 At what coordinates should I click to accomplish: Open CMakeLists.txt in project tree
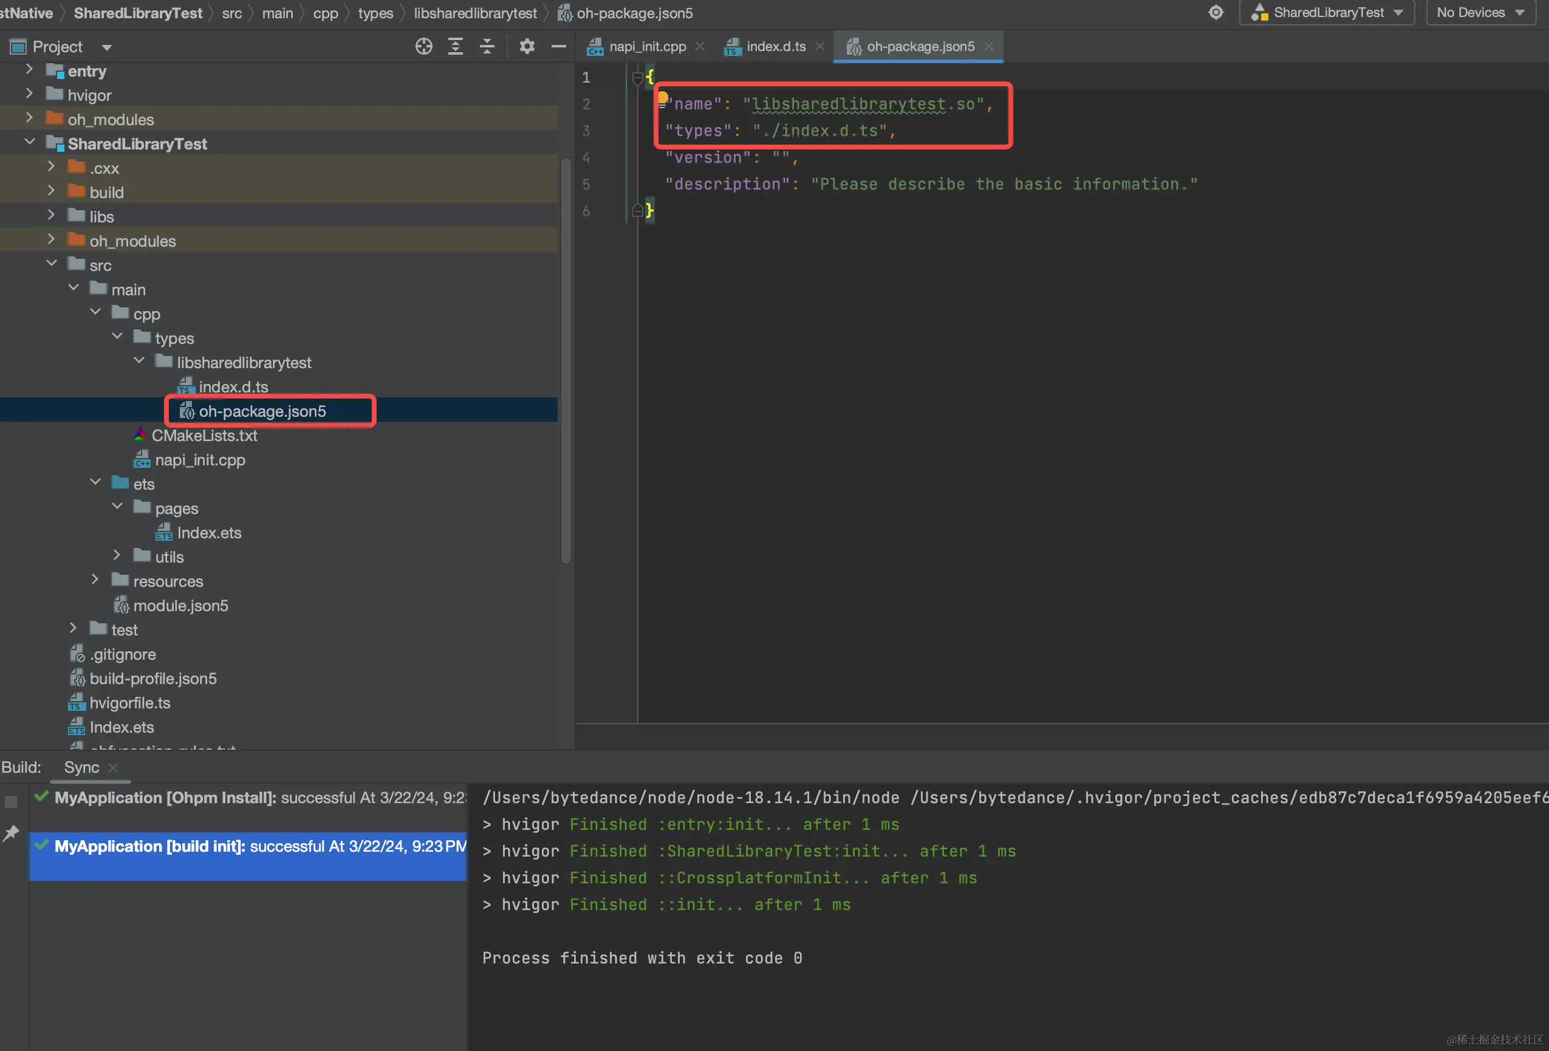pyautogui.click(x=204, y=435)
